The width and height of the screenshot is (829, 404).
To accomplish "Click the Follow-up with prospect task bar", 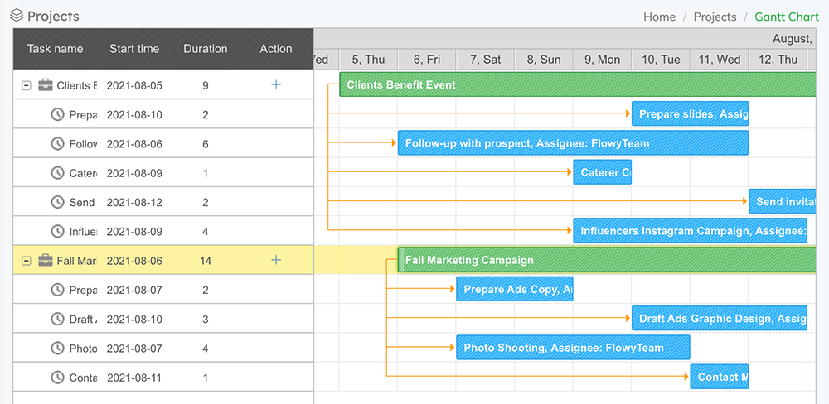I will tap(573, 143).
